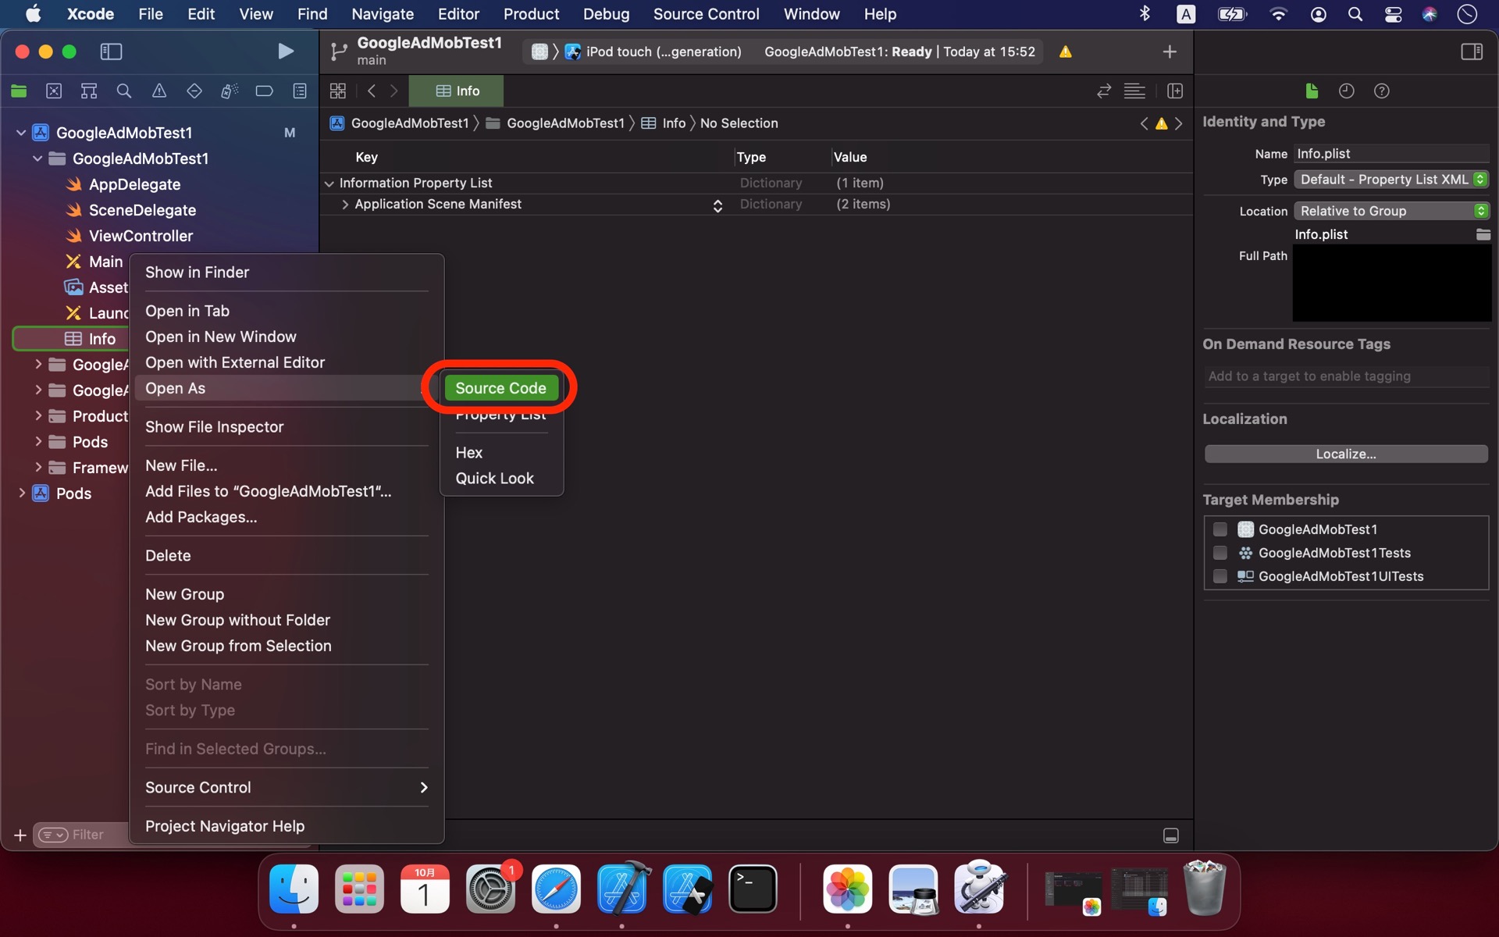This screenshot has width=1499, height=937.
Task: Open the Project navigator folder icon
Action: 19,91
